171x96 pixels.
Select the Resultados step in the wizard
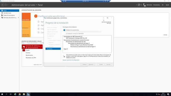(x=53, y=49)
